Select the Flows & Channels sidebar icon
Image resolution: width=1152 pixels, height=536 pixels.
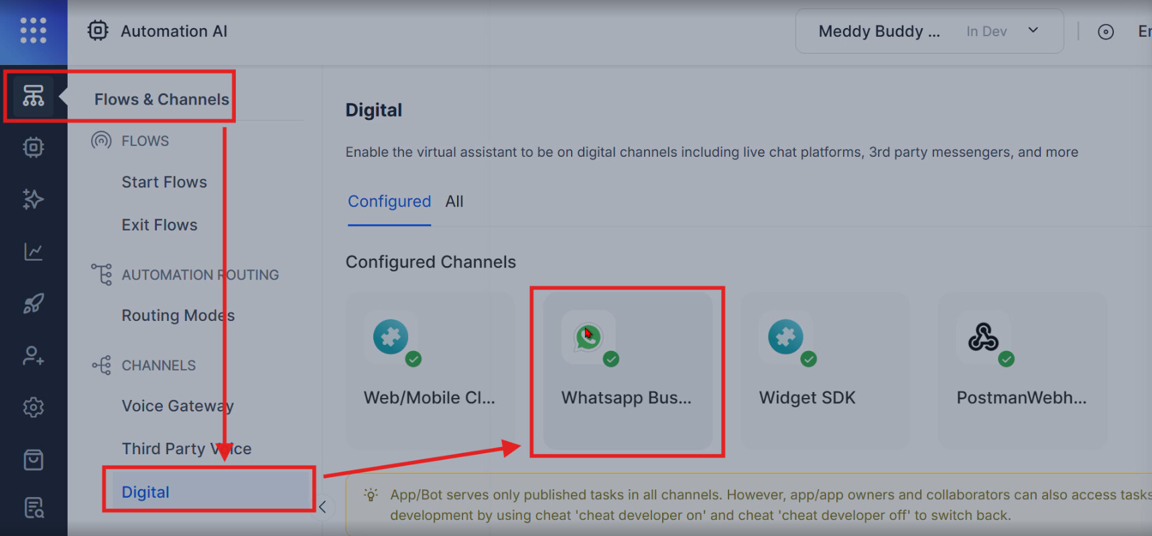(x=33, y=96)
